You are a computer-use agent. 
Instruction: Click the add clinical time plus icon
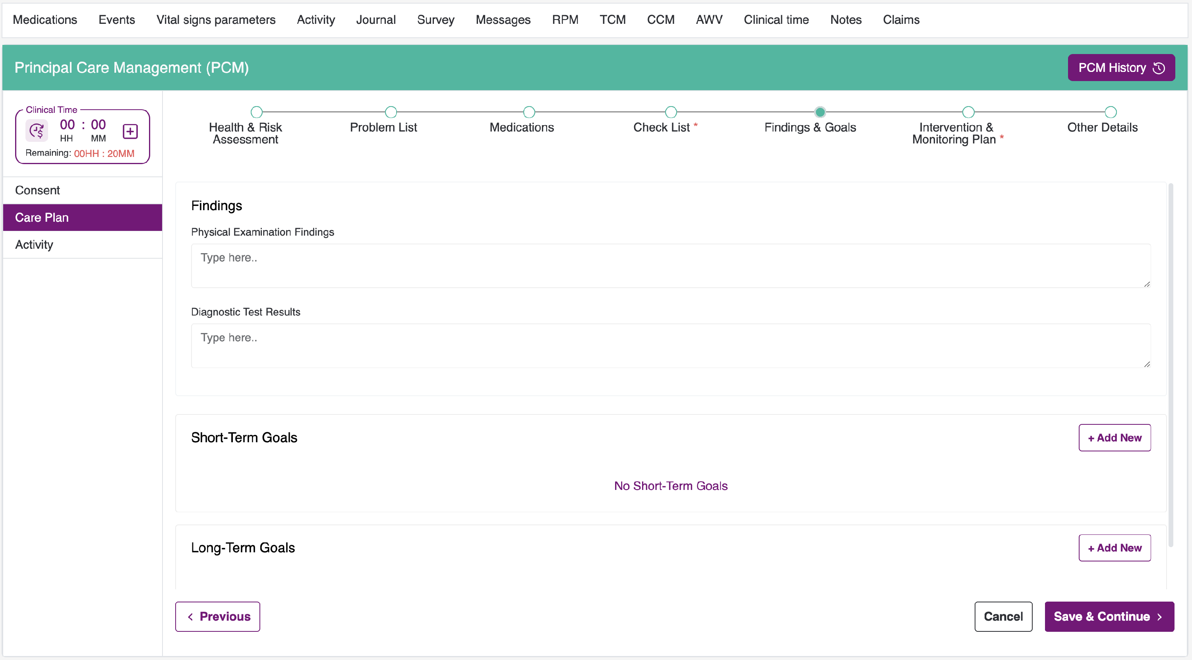130,132
